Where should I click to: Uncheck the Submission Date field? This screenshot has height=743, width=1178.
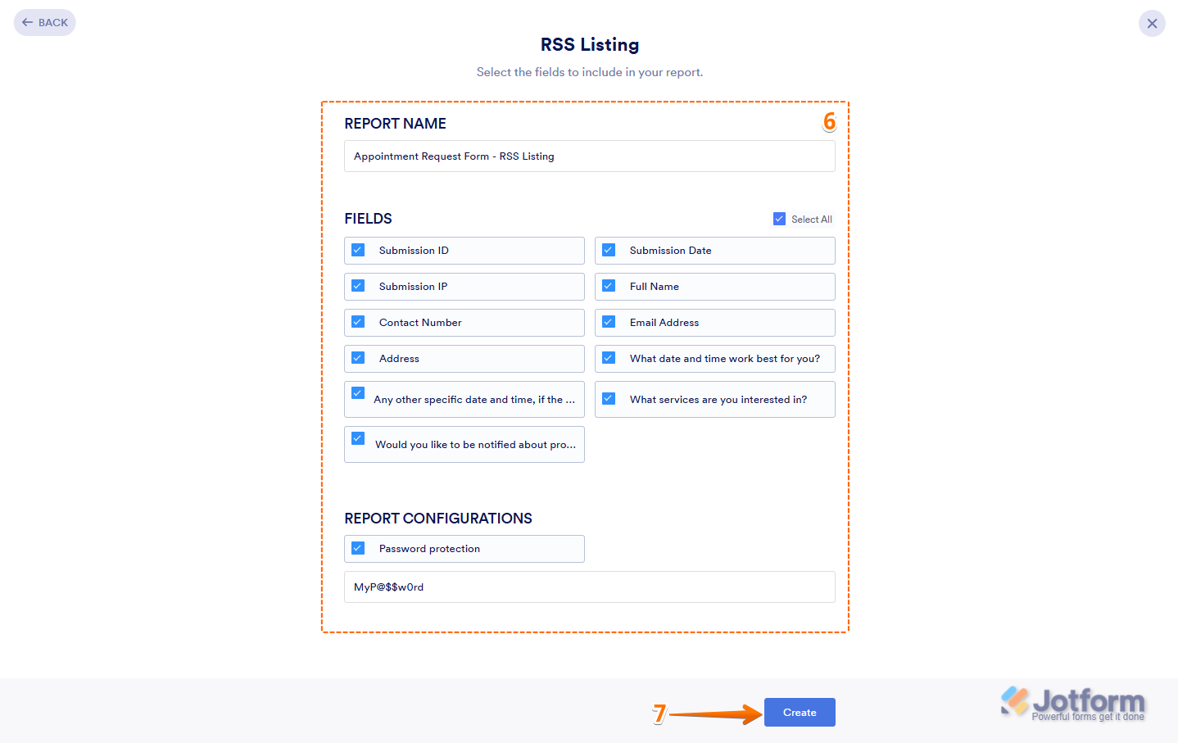click(609, 250)
